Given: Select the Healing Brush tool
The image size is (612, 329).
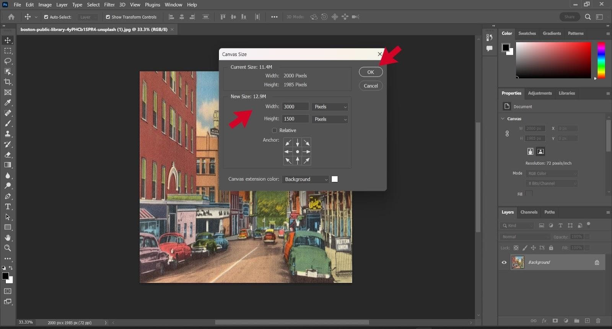Looking at the screenshot, I should click(8, 113).
